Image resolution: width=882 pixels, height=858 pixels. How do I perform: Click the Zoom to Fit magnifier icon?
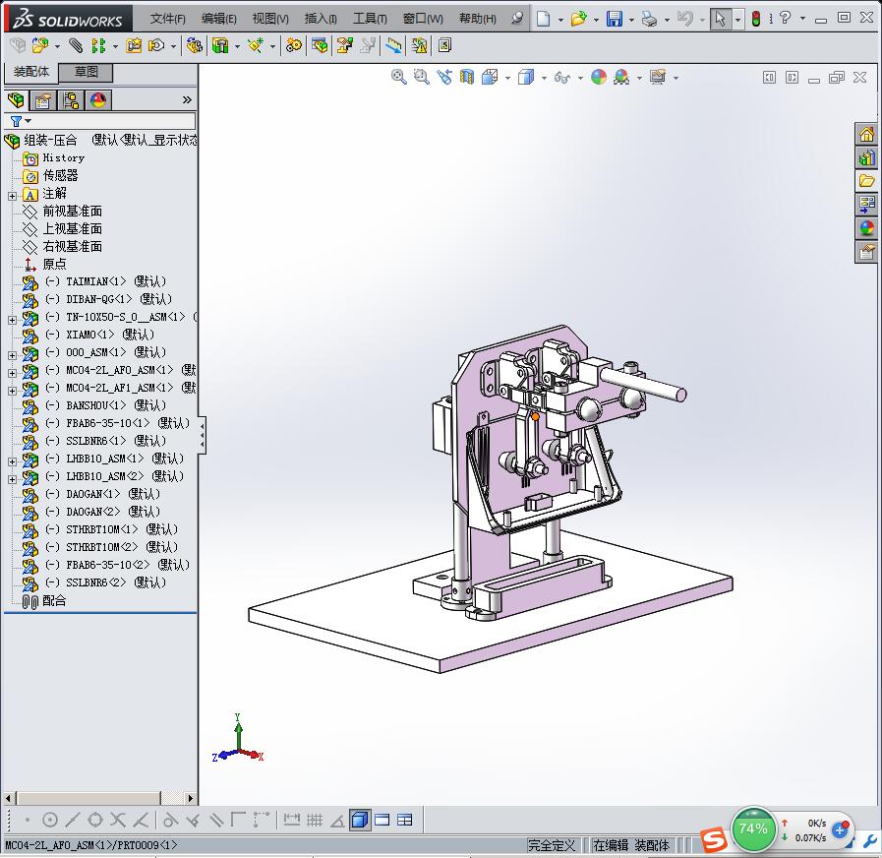click(398, 77)
